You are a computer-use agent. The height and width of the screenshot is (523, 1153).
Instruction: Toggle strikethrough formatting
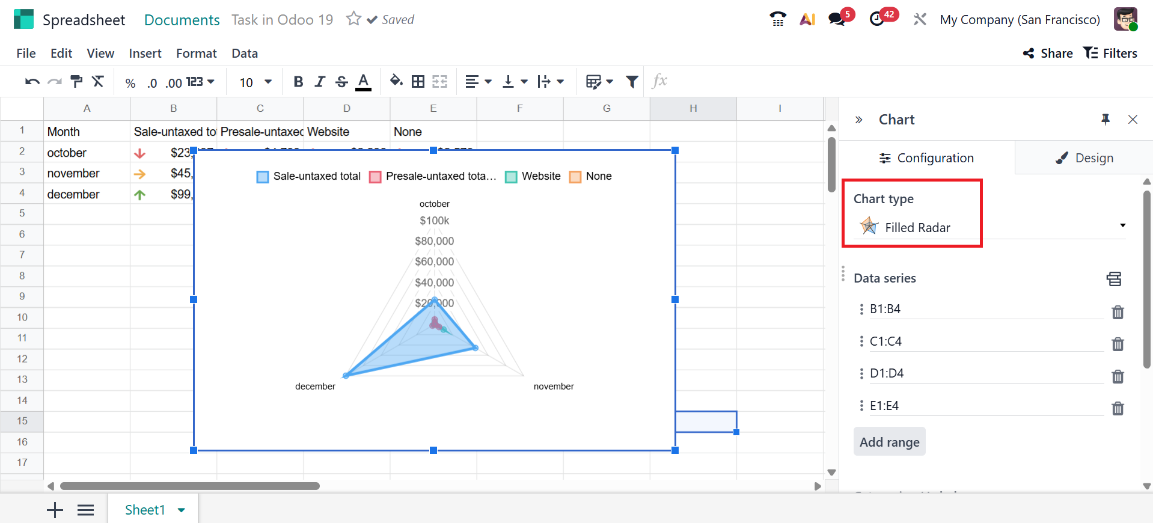[341, 82]
